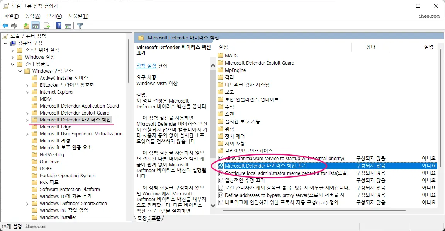
Task: Expand Microsoft Defender Exploit Guard tree node
Action: pos(27,113)
